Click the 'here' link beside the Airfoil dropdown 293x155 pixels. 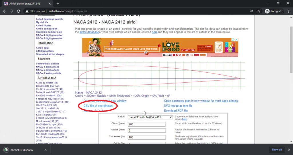tap(185, 119)
